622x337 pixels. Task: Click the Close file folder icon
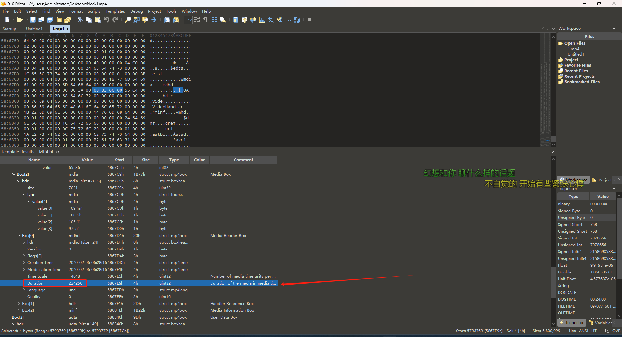click(59, 20)
